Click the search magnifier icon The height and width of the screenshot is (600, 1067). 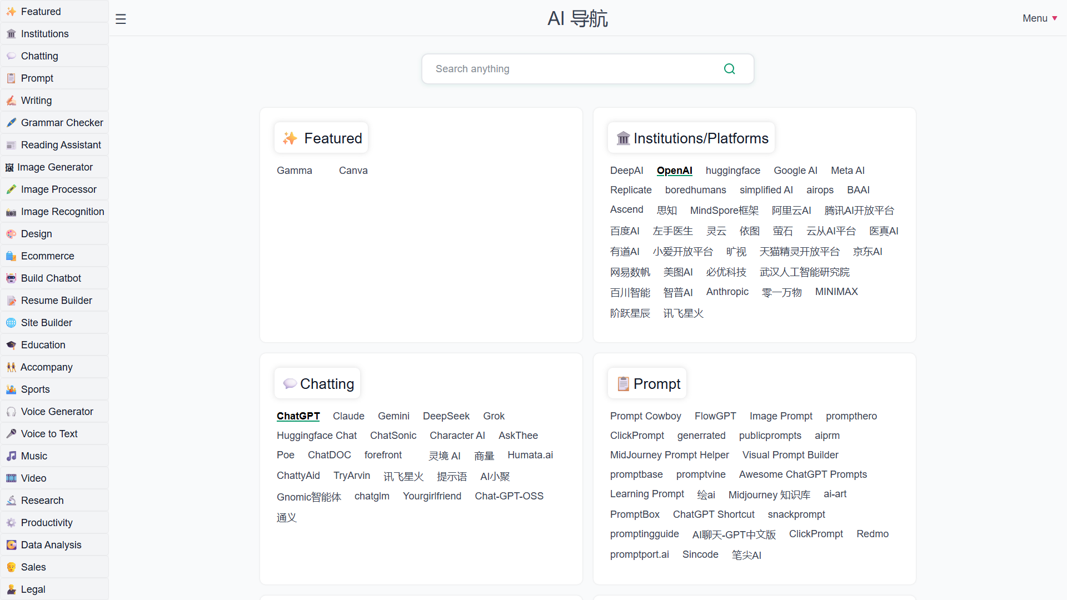click(x=730, y=68)
